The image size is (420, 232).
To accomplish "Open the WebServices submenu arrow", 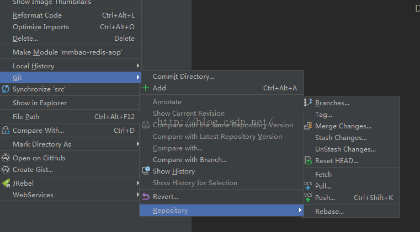I will tap(137, 195).
